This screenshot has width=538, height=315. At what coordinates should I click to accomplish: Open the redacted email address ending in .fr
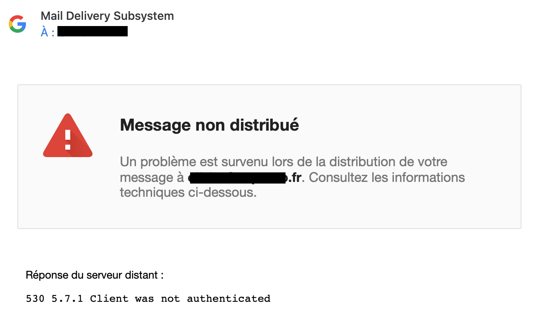pos(246,178)
